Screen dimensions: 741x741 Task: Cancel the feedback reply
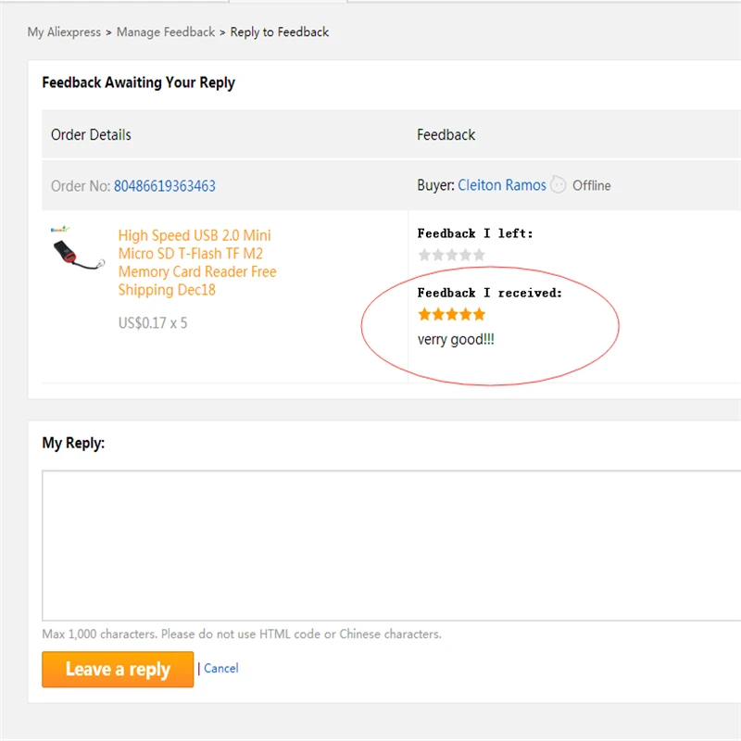221,668
